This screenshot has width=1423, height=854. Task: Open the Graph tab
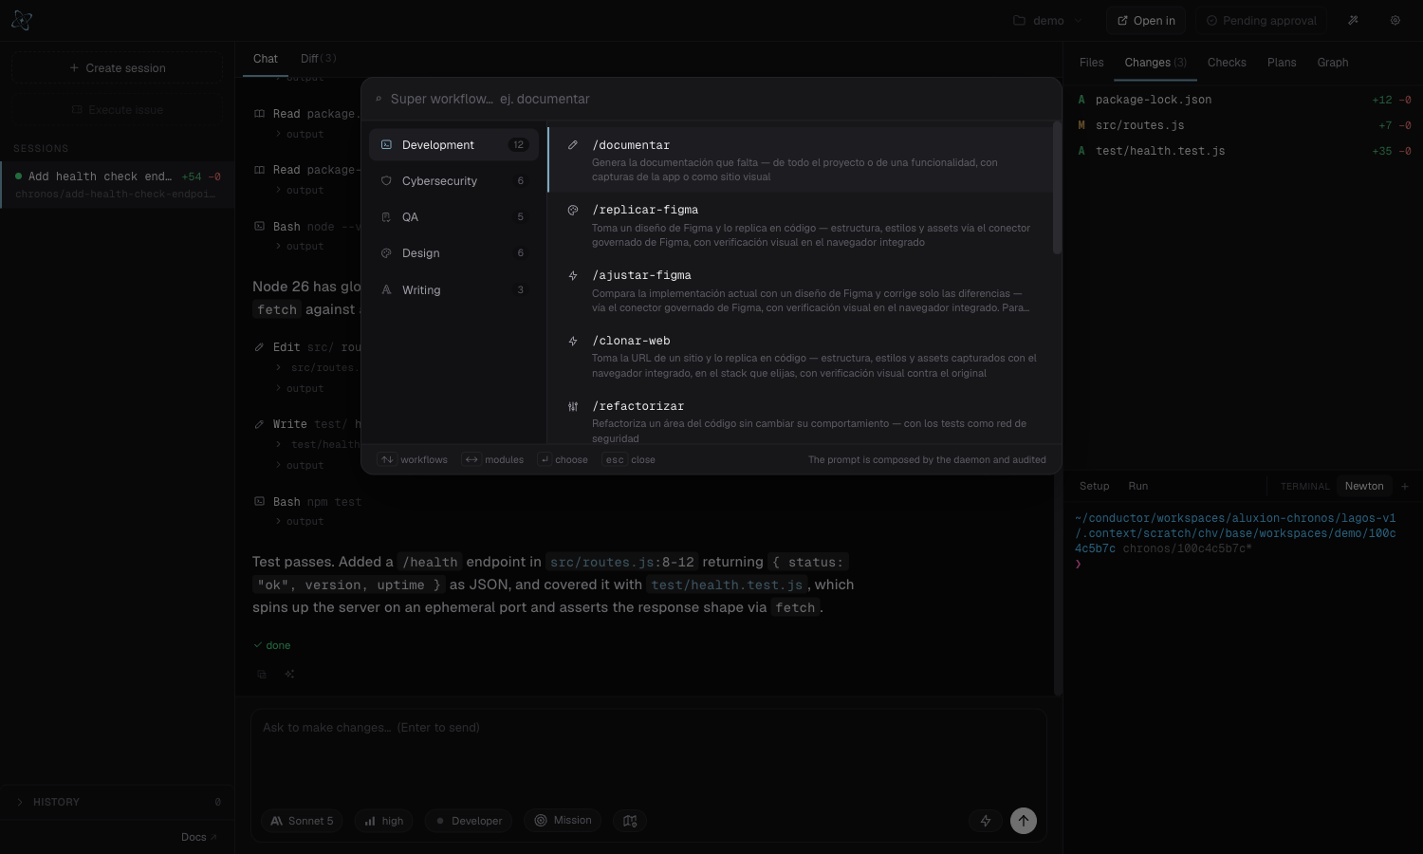[1332, 63]
